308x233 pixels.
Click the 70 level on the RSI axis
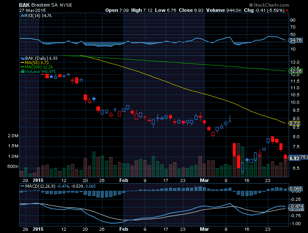[x=293, y=27]
